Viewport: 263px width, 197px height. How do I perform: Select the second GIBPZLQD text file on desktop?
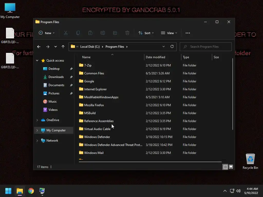[x=10, y=61]
